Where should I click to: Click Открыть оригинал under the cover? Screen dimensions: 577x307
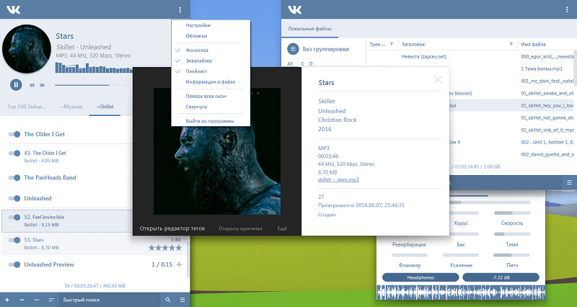click(x=240, y=228)
